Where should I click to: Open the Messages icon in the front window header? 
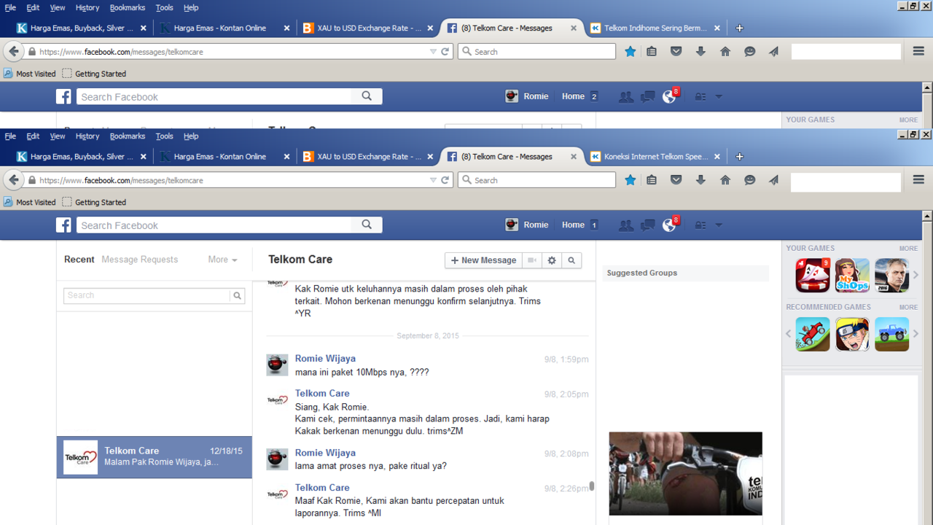point(647,225)
